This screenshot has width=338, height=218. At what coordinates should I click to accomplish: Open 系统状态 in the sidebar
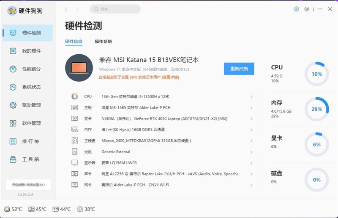click(27, 87)
